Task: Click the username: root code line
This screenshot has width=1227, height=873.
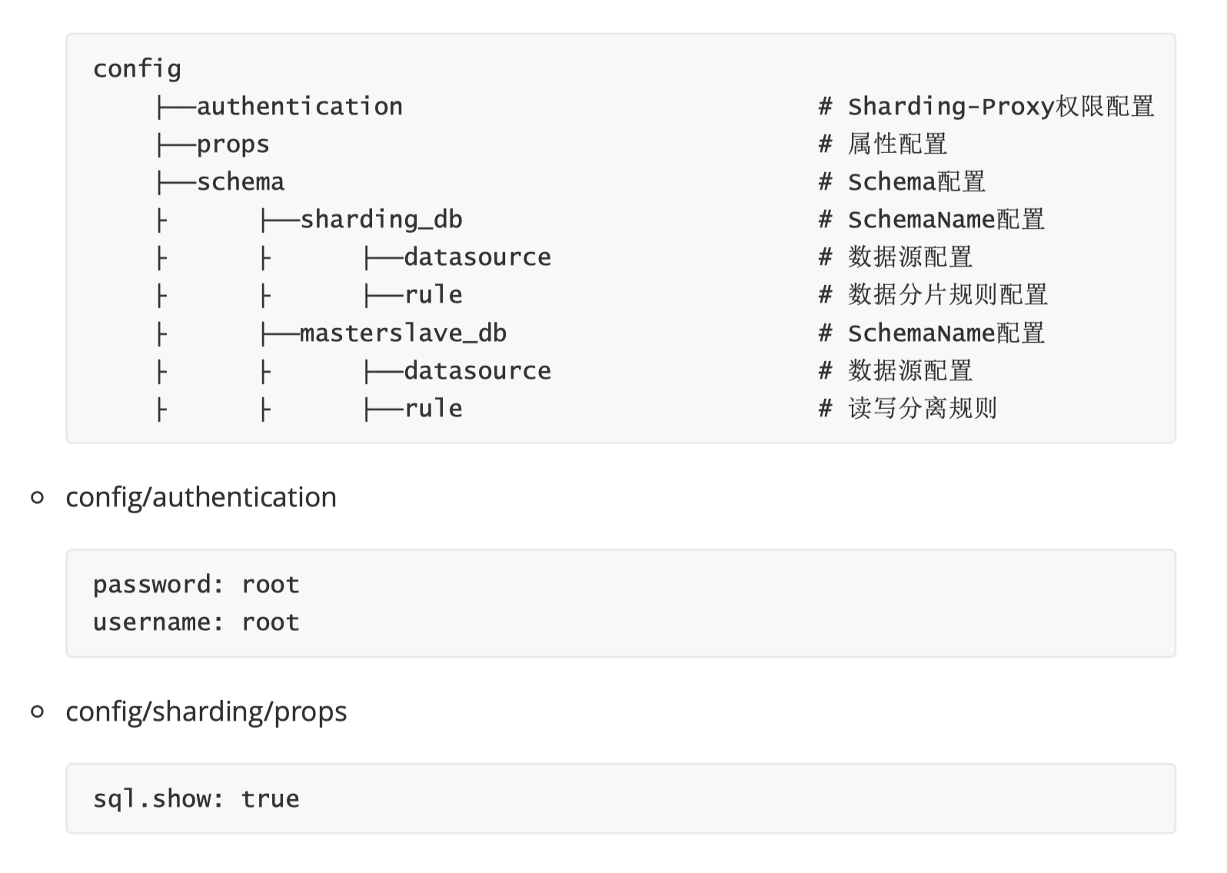Action: 196,622
